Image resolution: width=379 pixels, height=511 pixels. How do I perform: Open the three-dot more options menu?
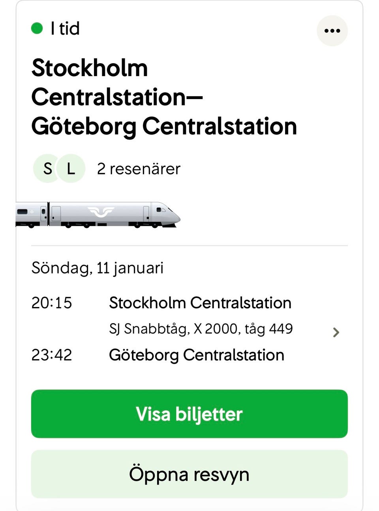point(332,31)
